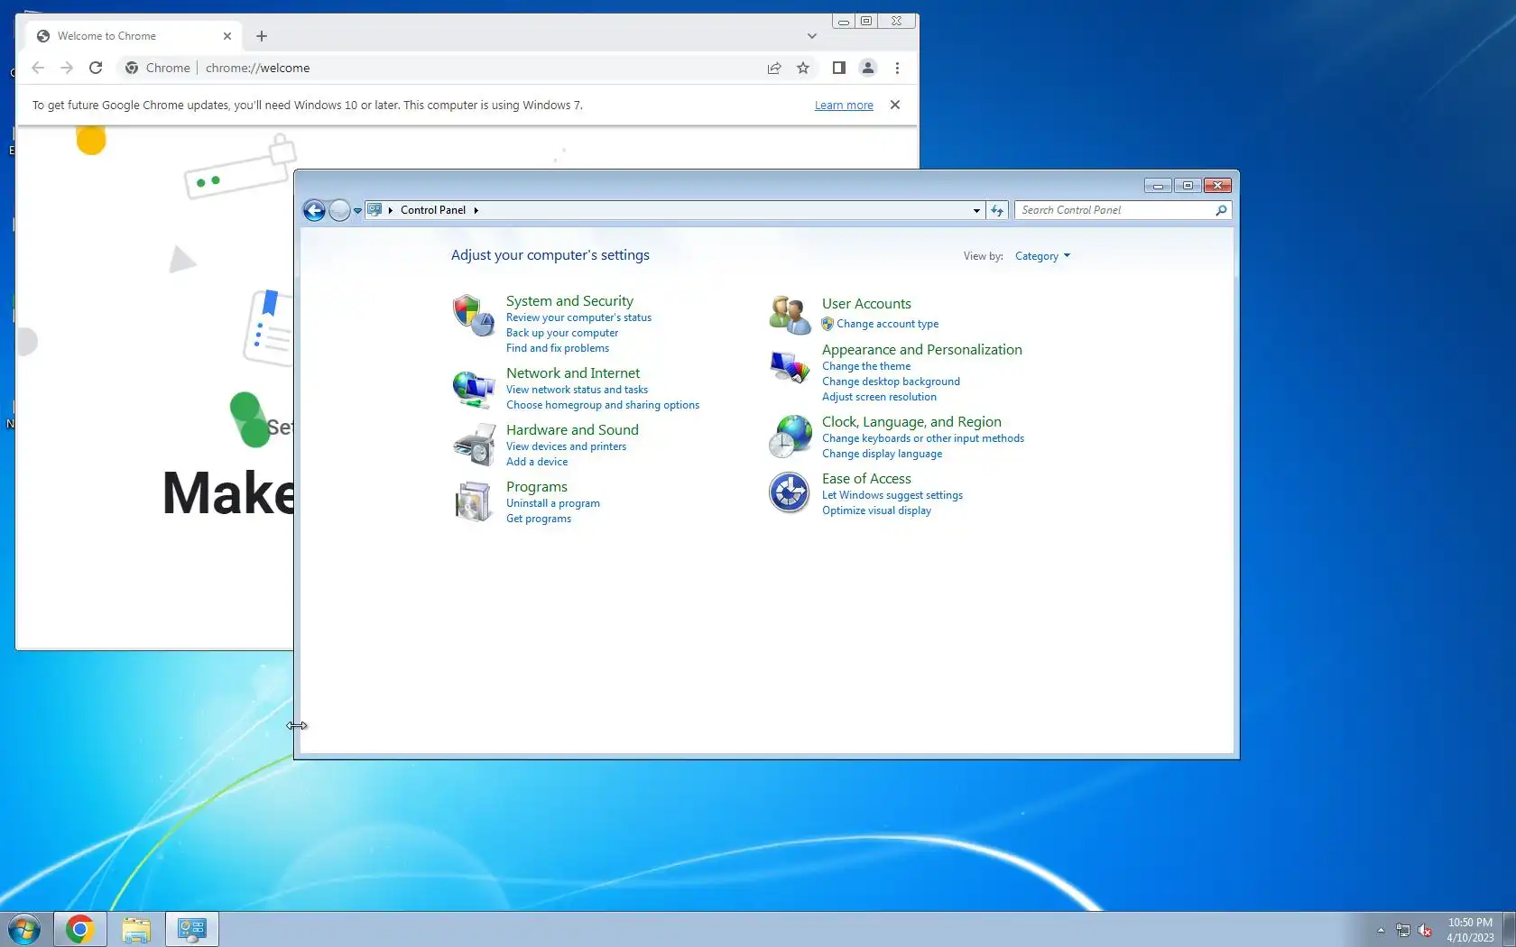Open a new Chrome tab
This screenshot has height=947, width=1516.
point(262,36)
